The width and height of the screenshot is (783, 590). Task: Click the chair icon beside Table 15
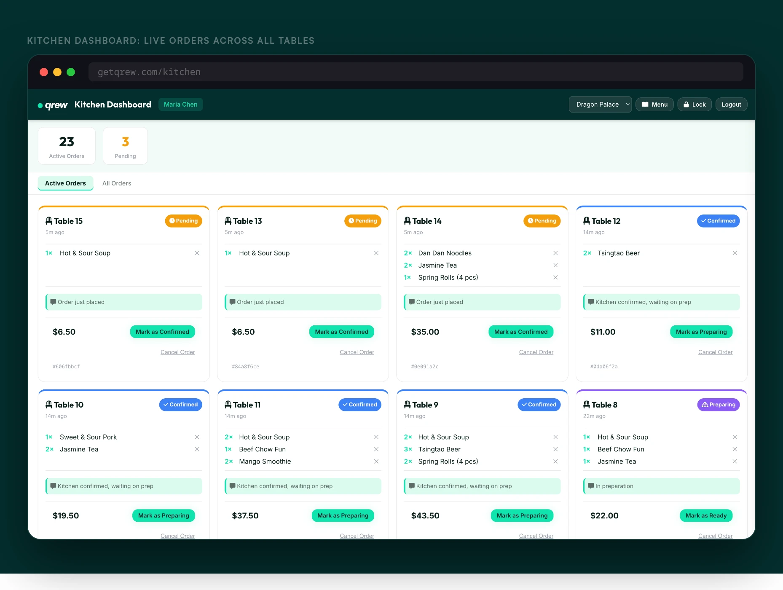[49, 221]
